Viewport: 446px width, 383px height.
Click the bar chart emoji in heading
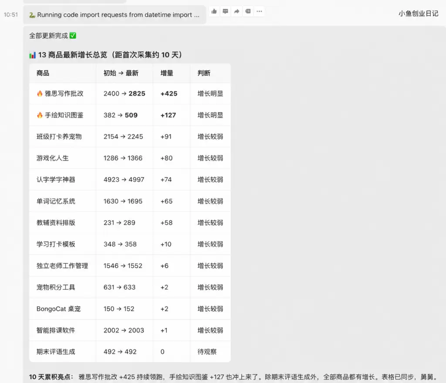click(x=32, y=55)
